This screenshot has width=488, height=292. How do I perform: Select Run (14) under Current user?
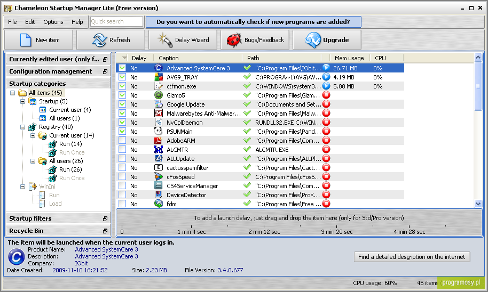[70, 144]
